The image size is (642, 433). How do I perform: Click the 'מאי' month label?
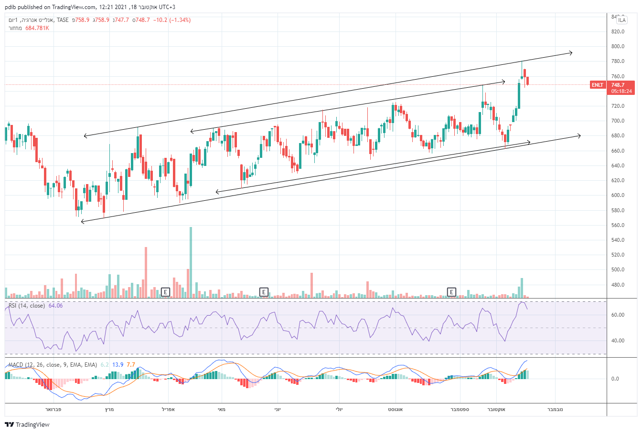[222, 409]
